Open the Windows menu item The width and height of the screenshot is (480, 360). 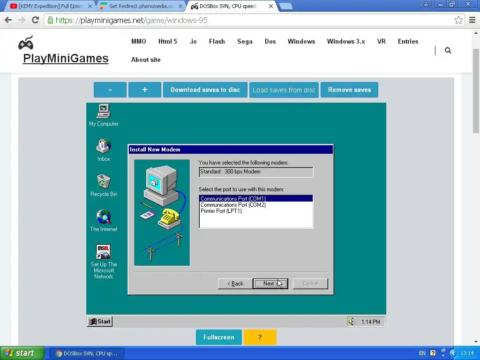pos(301,41)
